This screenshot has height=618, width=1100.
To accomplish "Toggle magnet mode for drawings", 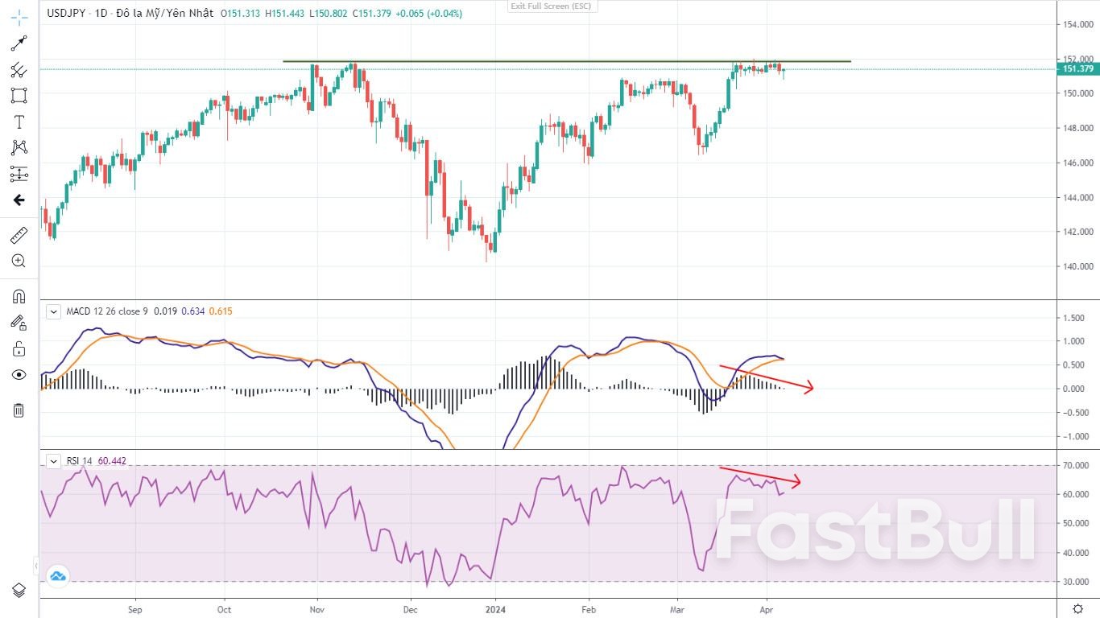I will pos(19,296).
